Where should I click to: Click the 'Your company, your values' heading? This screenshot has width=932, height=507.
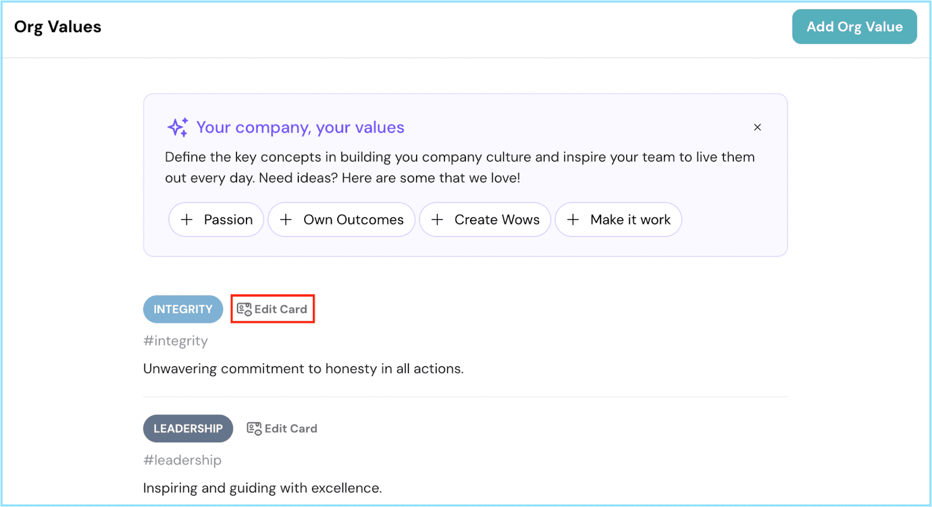(x=300, y=128)
